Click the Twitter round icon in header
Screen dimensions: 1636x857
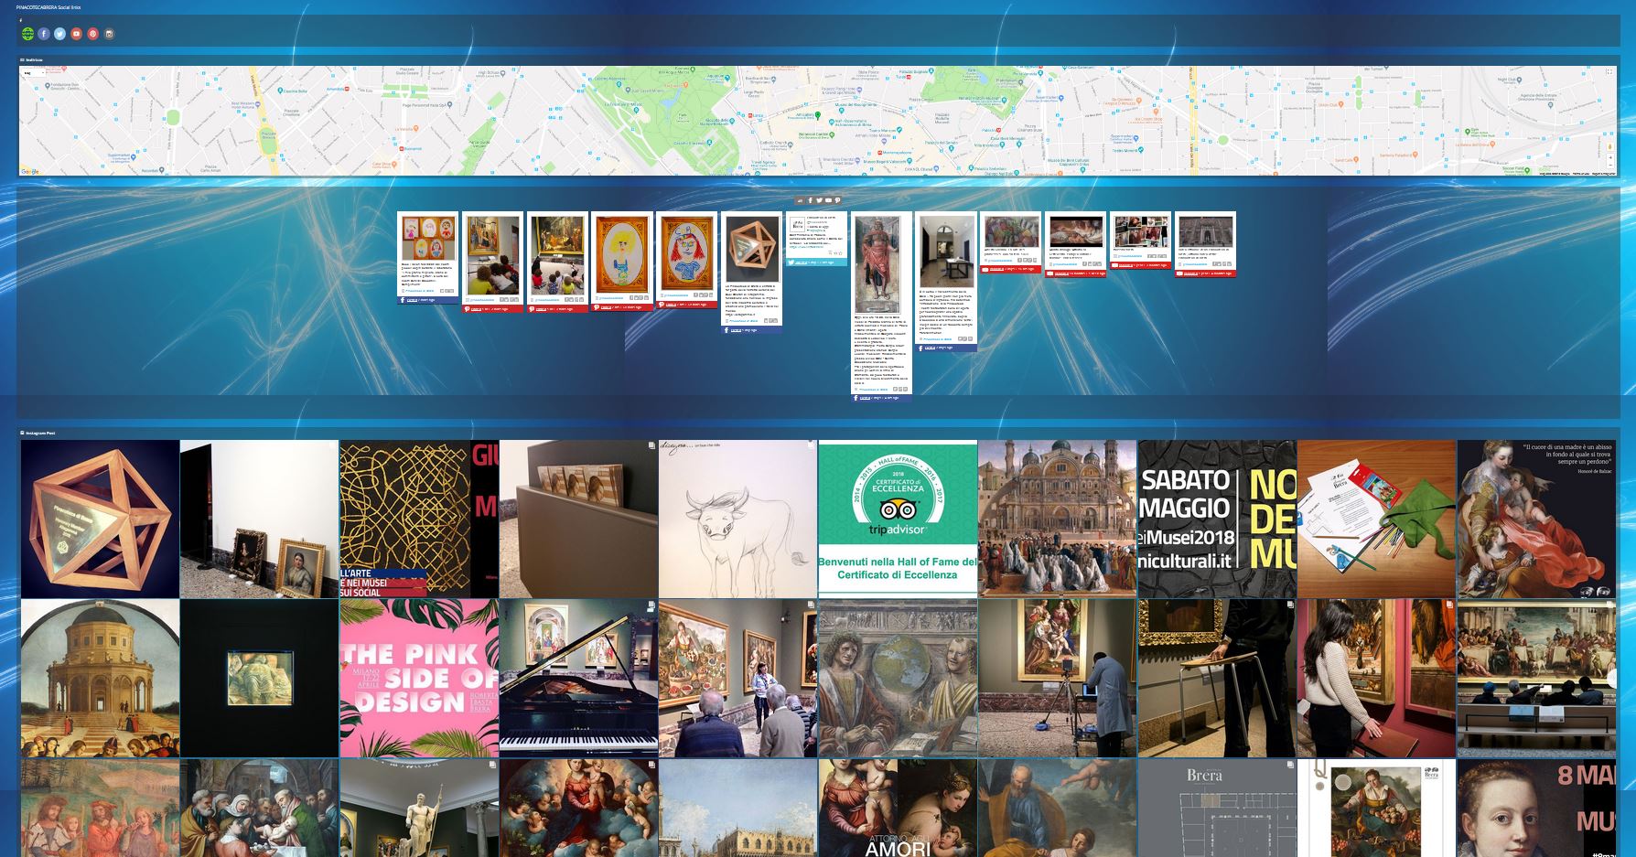(x=60, y=34)
